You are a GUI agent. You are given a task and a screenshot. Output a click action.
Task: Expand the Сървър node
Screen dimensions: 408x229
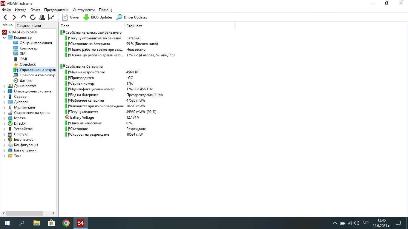point(4,97)
